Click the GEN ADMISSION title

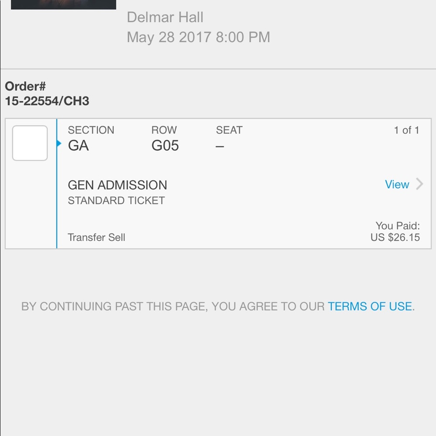pos(117,185)
